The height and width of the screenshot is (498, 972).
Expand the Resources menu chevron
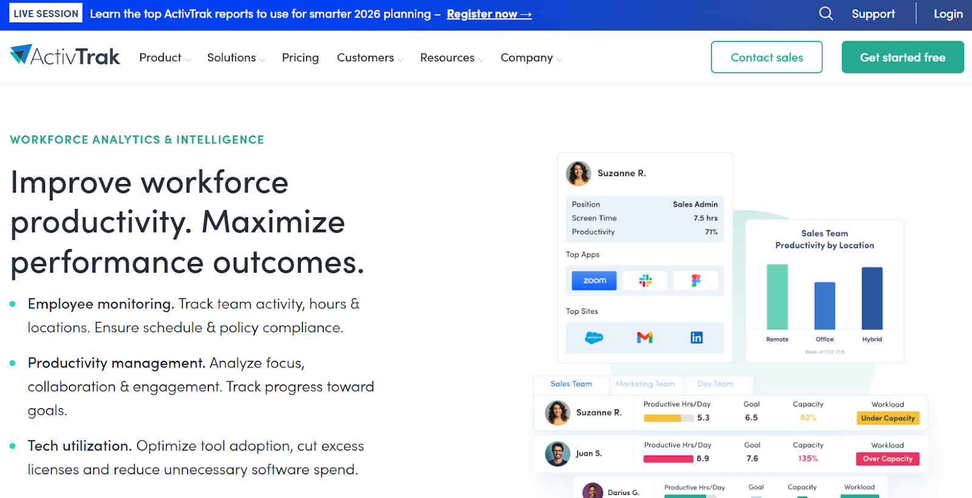481,60
